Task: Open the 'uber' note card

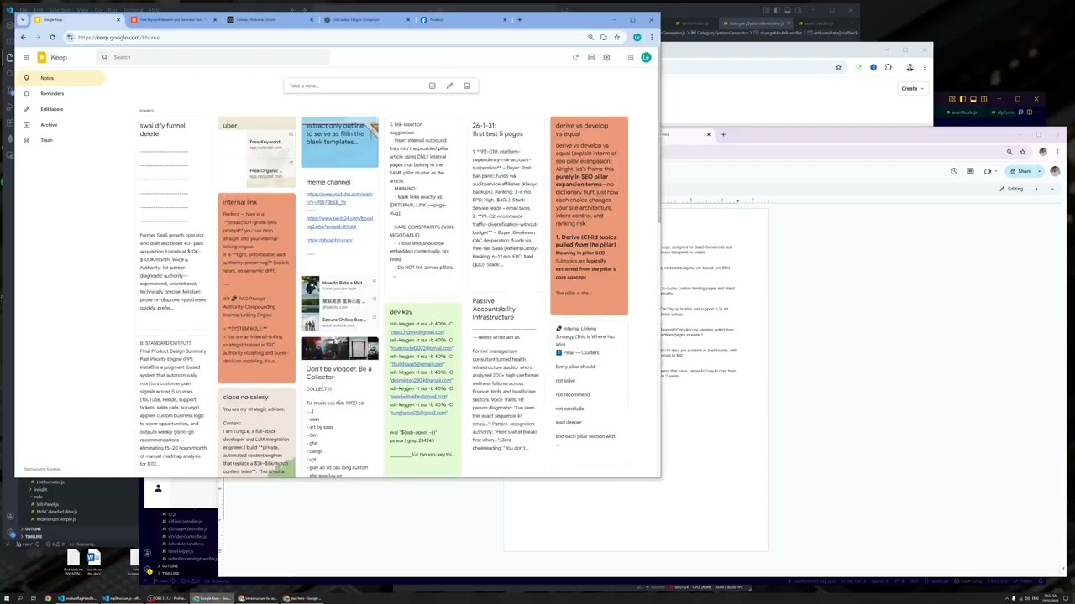Action: point(256,152)
